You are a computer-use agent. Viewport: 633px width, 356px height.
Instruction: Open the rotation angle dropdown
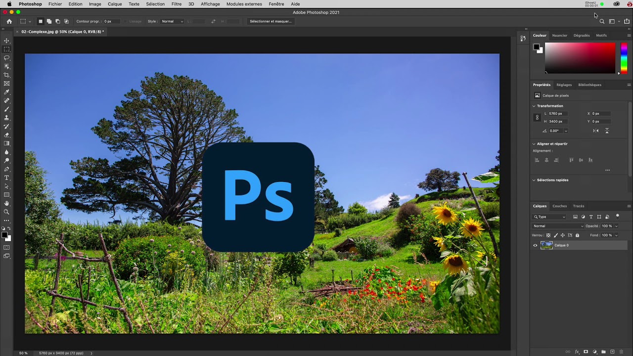pyautogui.click(x=566, y=131)
